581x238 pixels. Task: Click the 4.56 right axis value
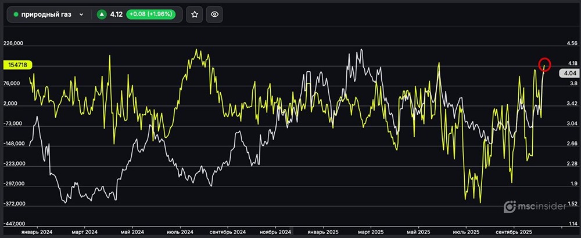pos(572,43)
